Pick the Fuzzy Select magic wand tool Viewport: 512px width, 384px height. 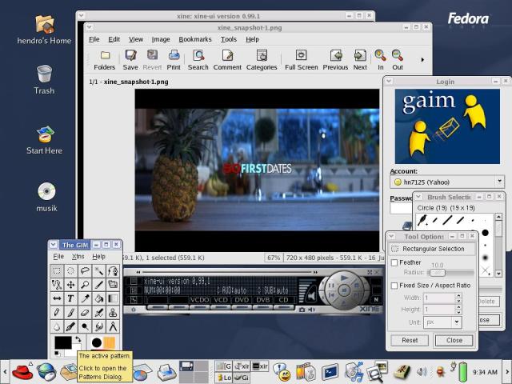(99, 270)
